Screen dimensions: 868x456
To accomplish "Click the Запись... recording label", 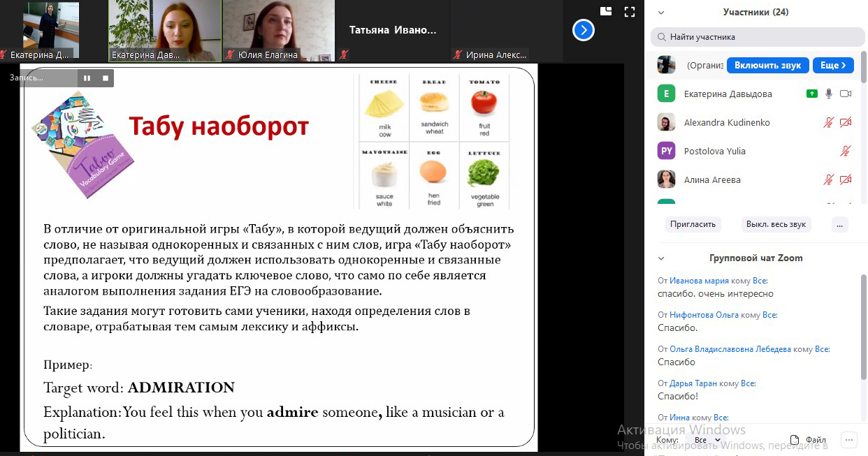I will (x=26, y=78).
